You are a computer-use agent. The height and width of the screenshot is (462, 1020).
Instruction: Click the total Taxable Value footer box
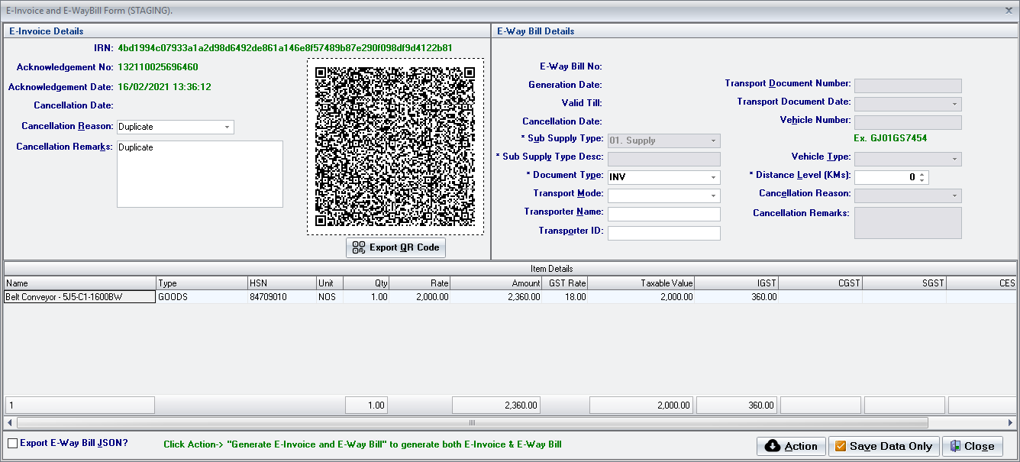(641, 405)
